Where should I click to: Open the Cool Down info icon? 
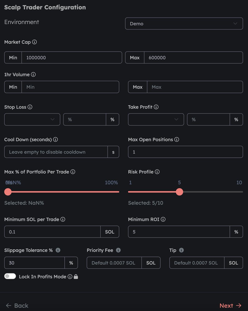click(x=55, y=139)
